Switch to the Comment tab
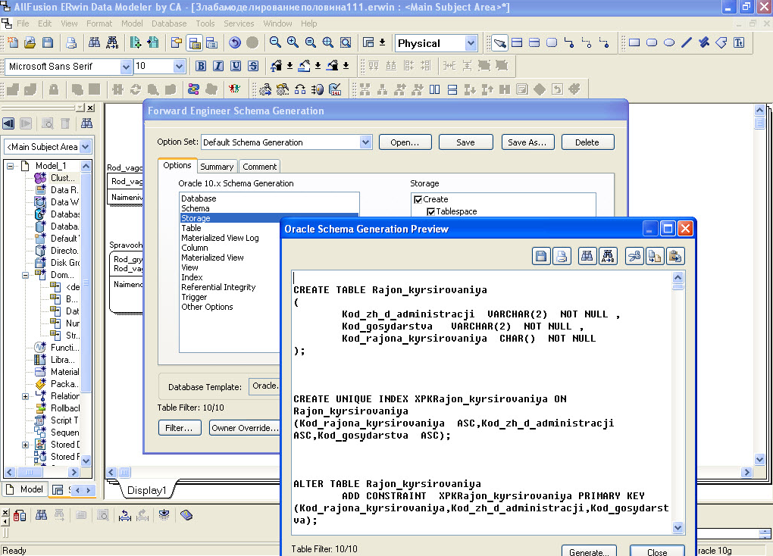The height and width of the screenshot is (556, 773). point(260,167)
